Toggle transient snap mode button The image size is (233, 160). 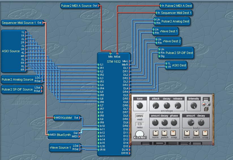pos(173,133)
